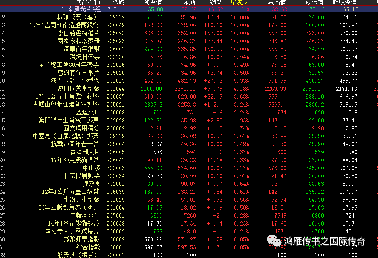The width and height of the screenshot is (378, 258).
Task: Click percentage 9.94% cell
Action: (x=241, y=57)
